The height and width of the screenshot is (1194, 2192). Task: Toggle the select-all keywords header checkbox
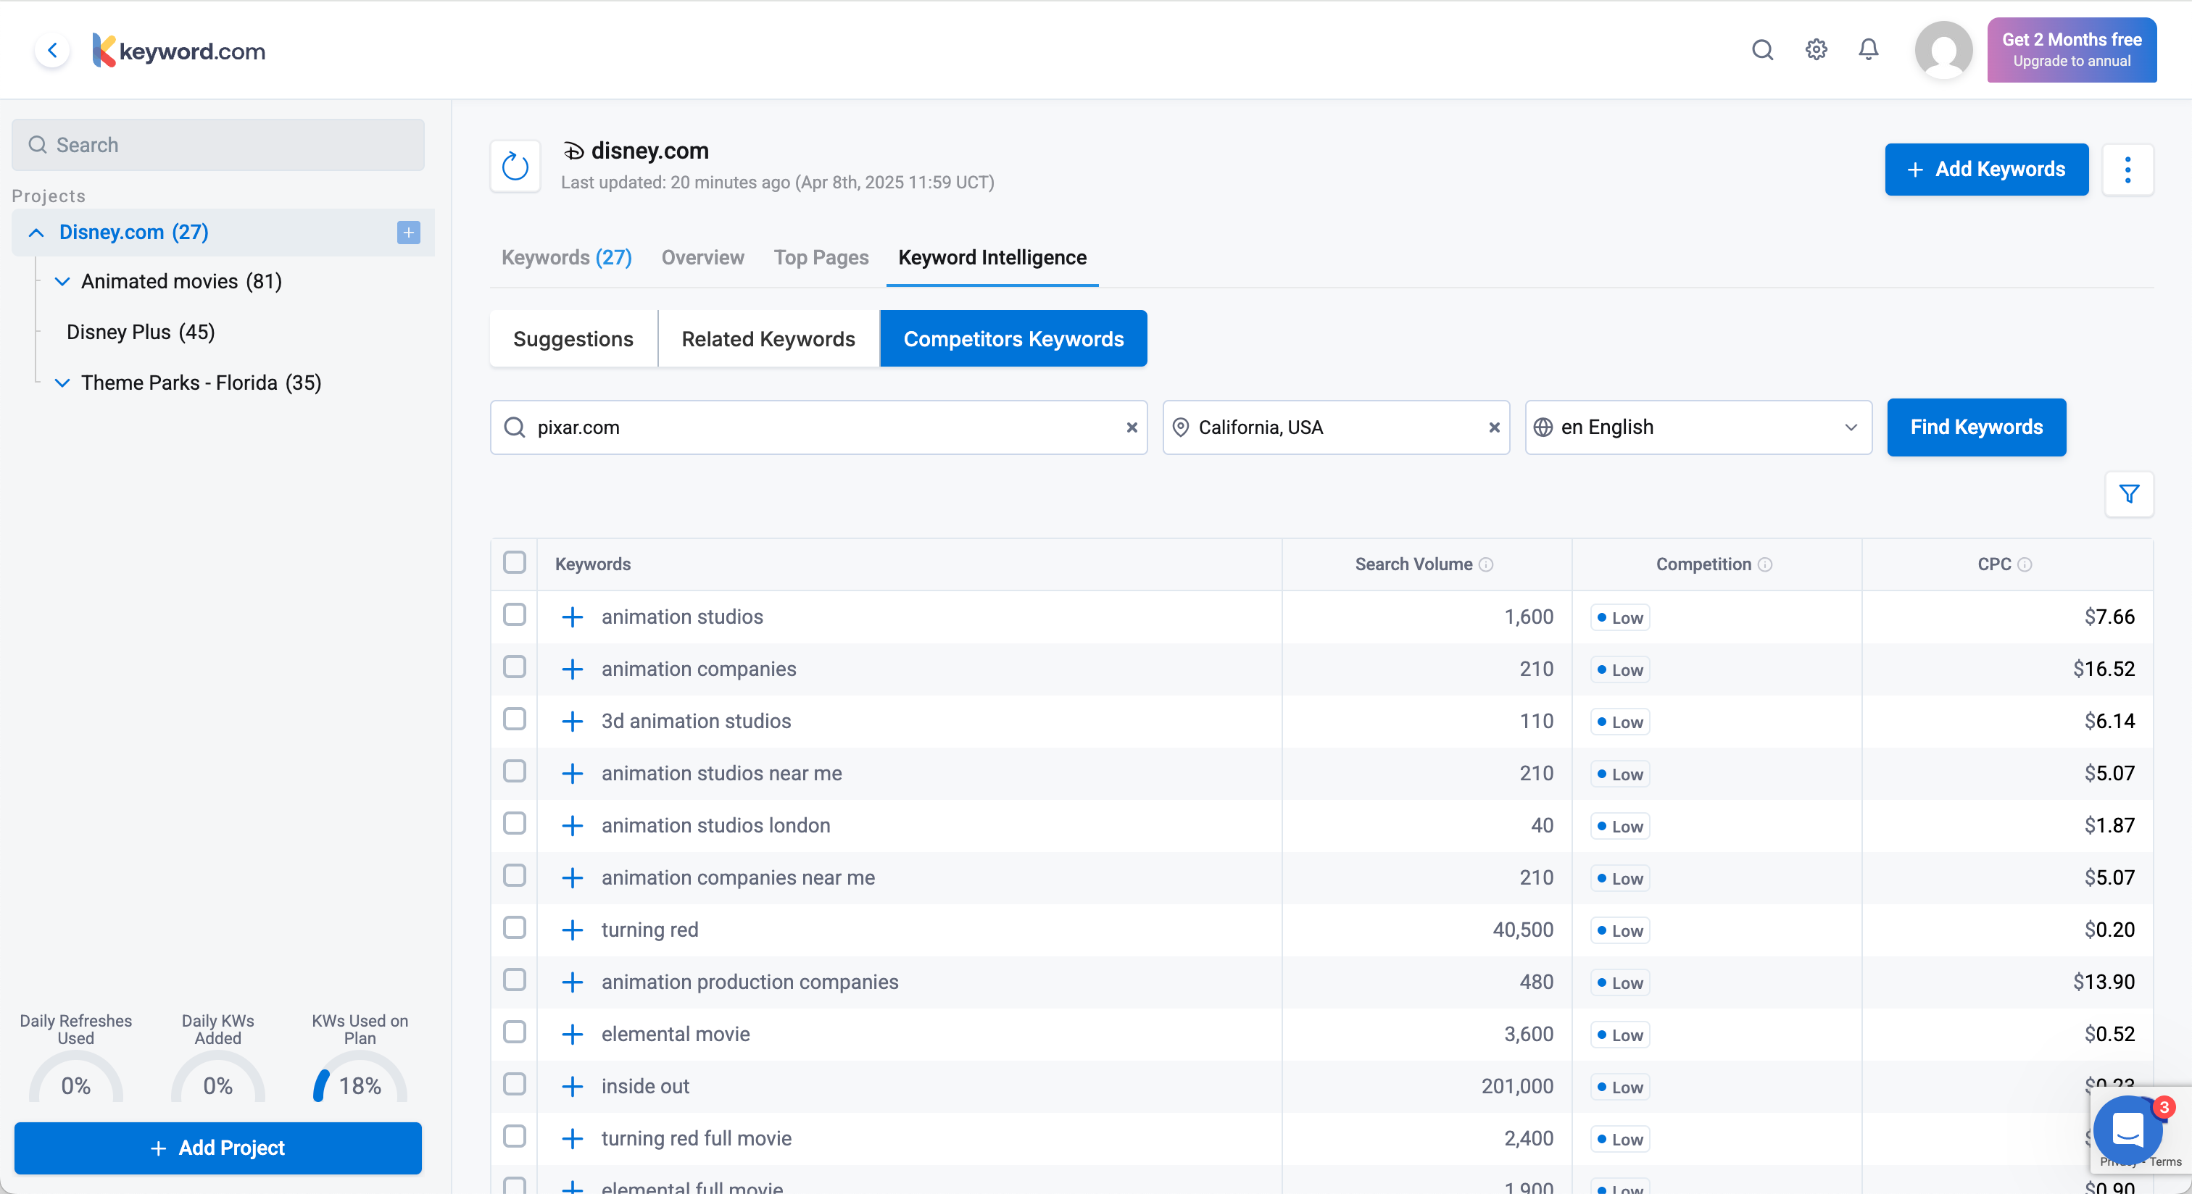(x=515, y=563)
